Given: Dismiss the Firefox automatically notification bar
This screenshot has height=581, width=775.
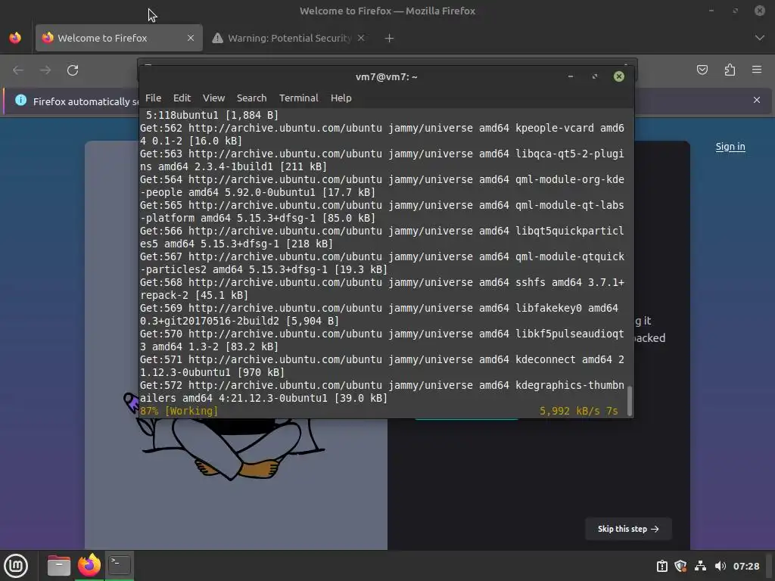Looking at the screenshot, I should (x=757, y=100).
